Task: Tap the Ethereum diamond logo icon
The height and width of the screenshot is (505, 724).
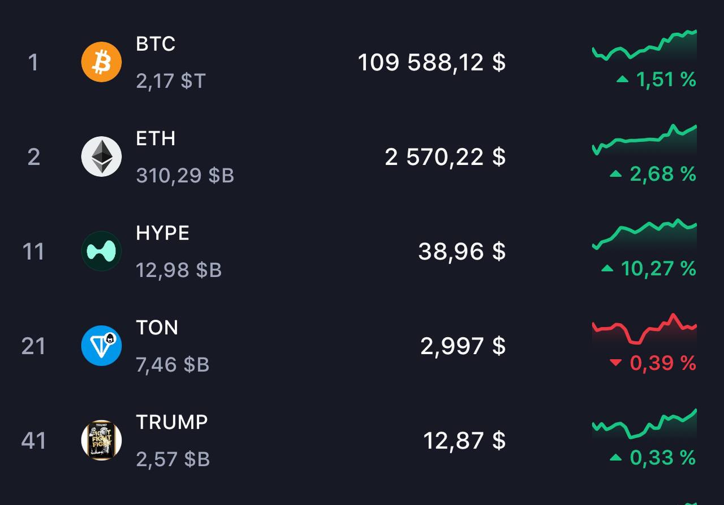Action: (101, 156)
